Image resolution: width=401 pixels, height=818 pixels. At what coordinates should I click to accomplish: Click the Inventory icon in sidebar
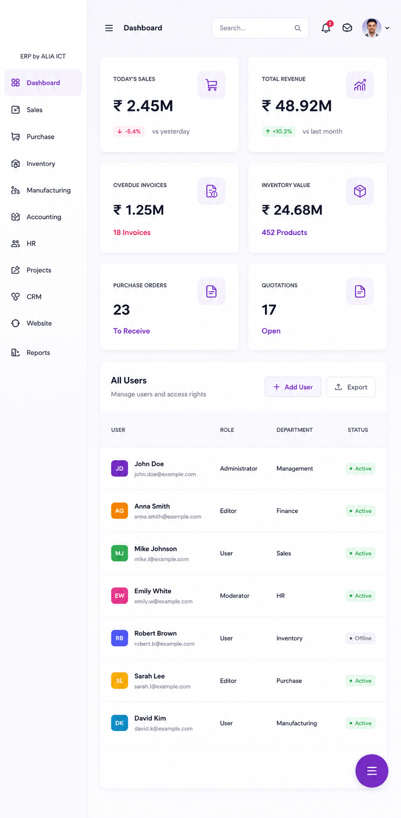tap(16, 164)
